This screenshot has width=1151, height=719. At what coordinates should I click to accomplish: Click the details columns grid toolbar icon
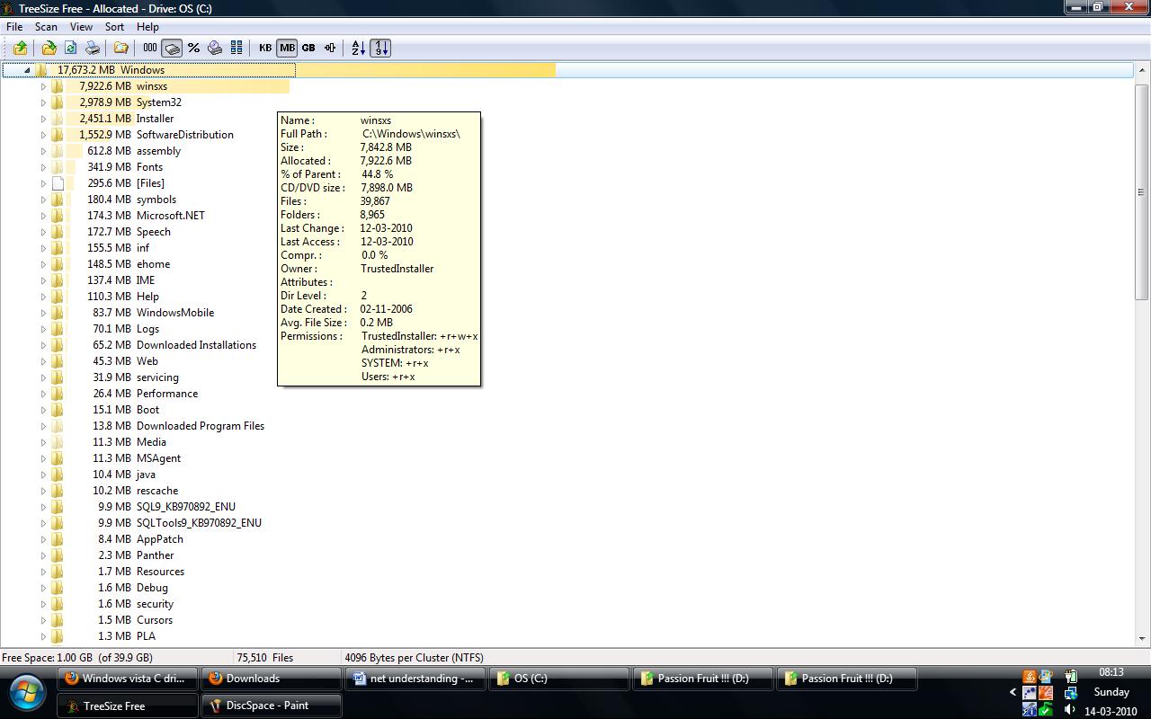pos(236,48)
